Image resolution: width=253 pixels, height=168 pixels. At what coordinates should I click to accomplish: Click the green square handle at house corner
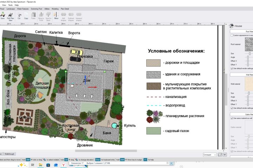(105, 71)
